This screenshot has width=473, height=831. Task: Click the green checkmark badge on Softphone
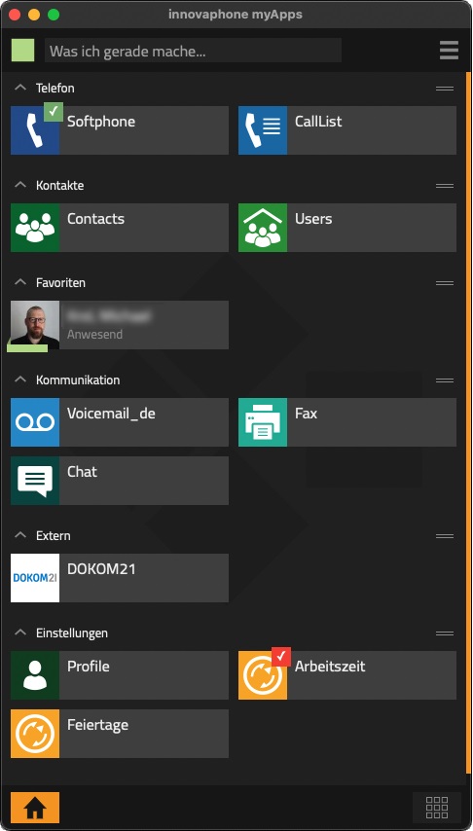53,111
